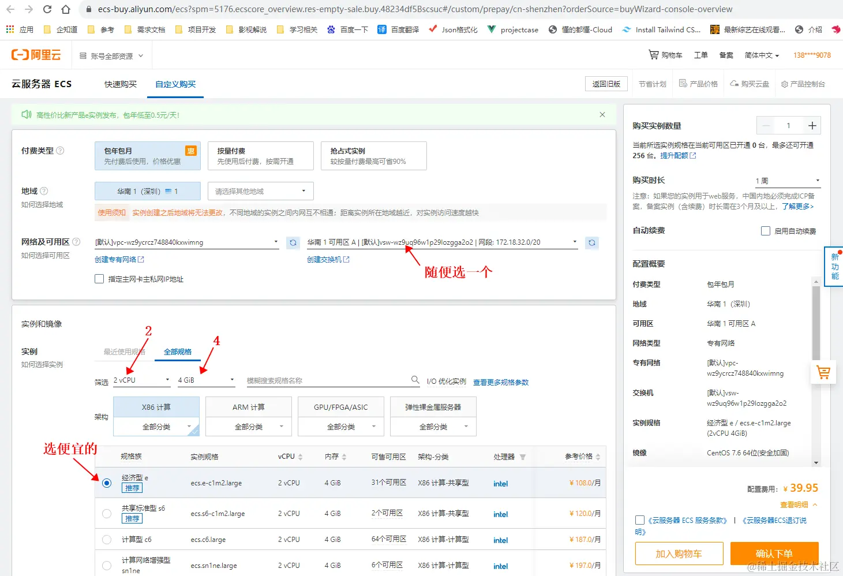Decrease the instance quantity with minus
The height and width of the screenshot is (576, 843).
tap(766, 126)
